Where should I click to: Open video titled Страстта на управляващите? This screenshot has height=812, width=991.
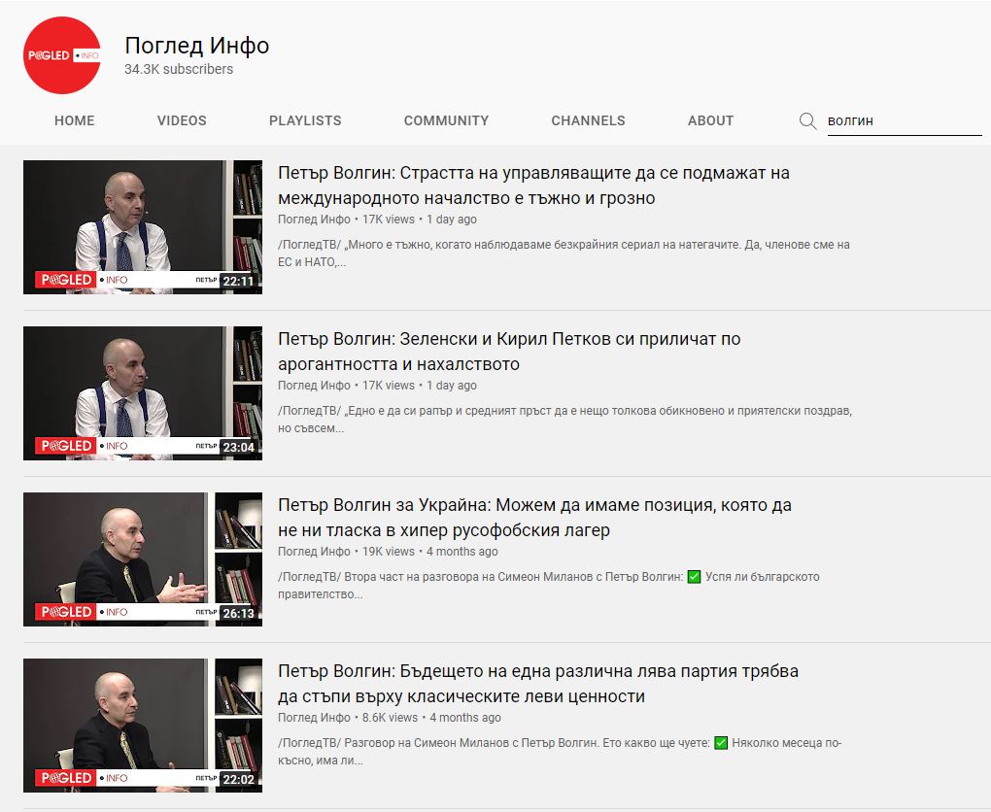[533, 186]
